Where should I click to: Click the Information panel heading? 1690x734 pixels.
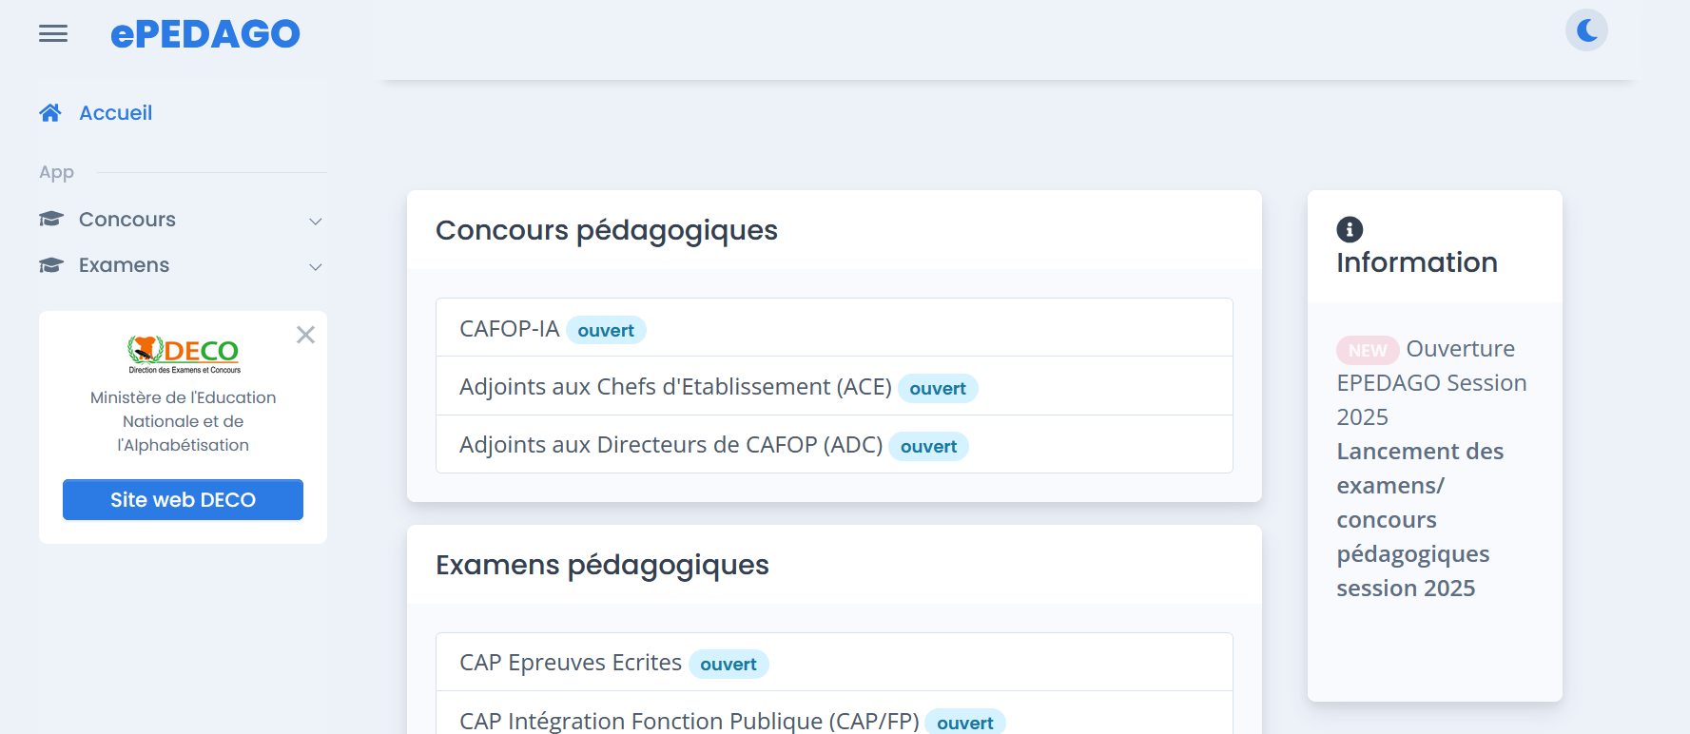(1417, 262)
